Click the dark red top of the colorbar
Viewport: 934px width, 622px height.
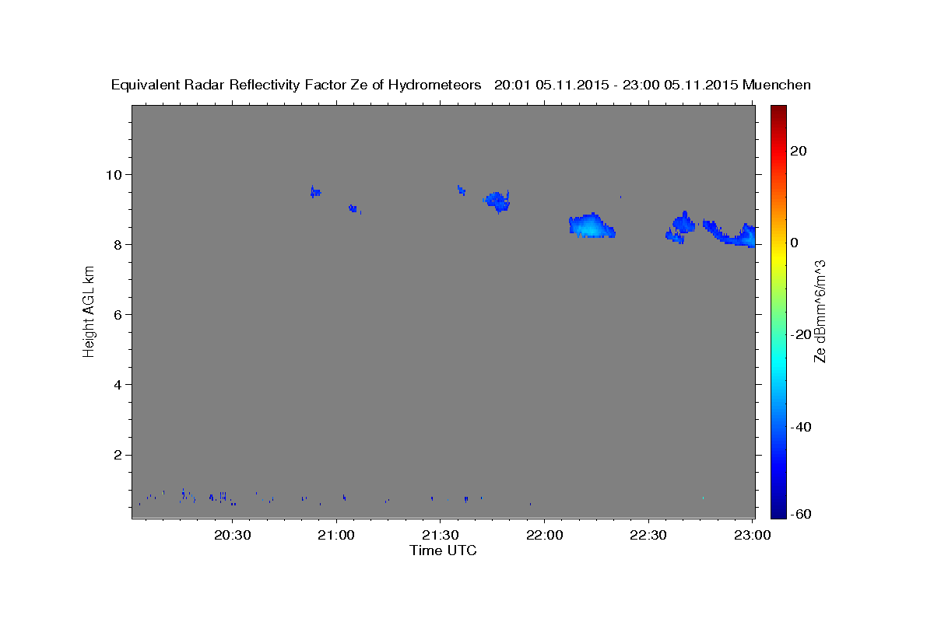pyautogui.click(x=778, y=111)
